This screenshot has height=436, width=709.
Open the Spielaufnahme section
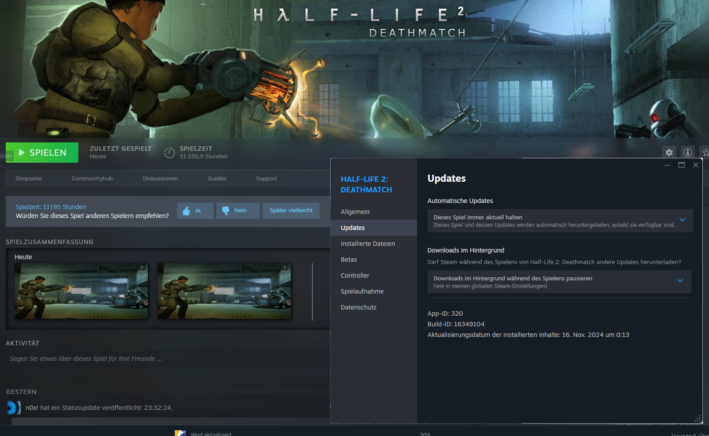(374, 291)
